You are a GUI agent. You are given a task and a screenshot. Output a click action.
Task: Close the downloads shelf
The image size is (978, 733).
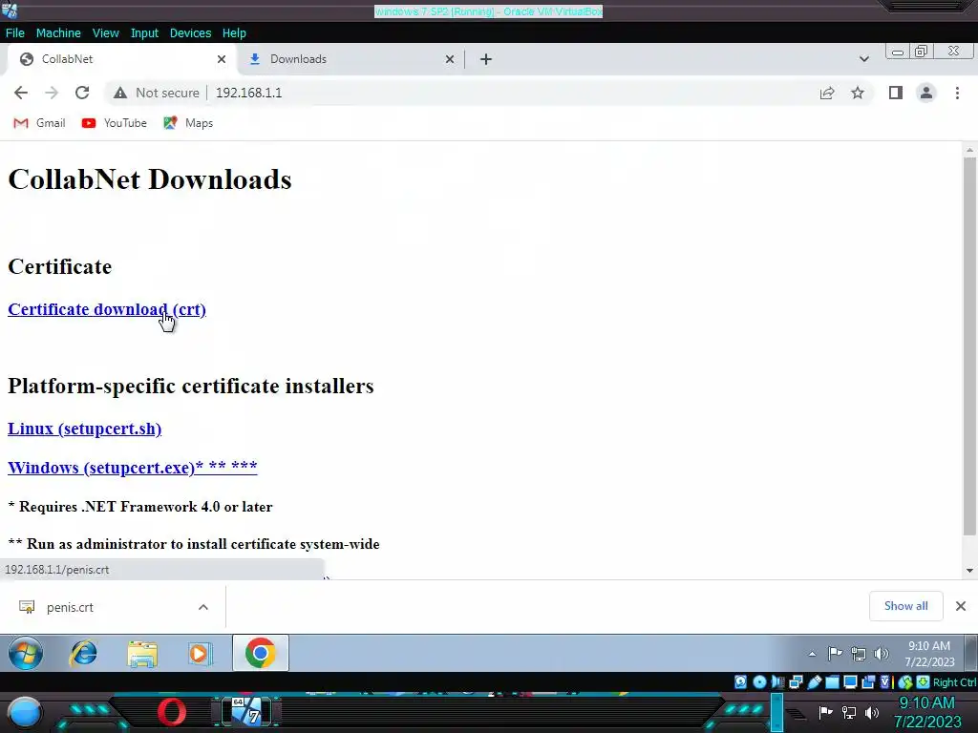[961, 606]
